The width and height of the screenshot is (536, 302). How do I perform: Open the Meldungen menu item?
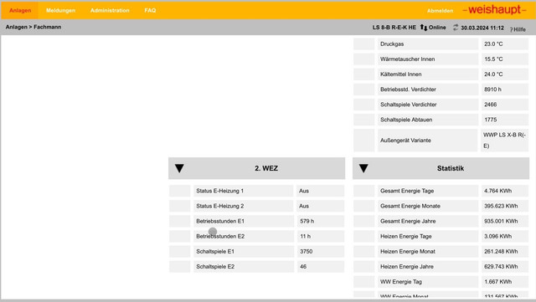click(60, 11)
